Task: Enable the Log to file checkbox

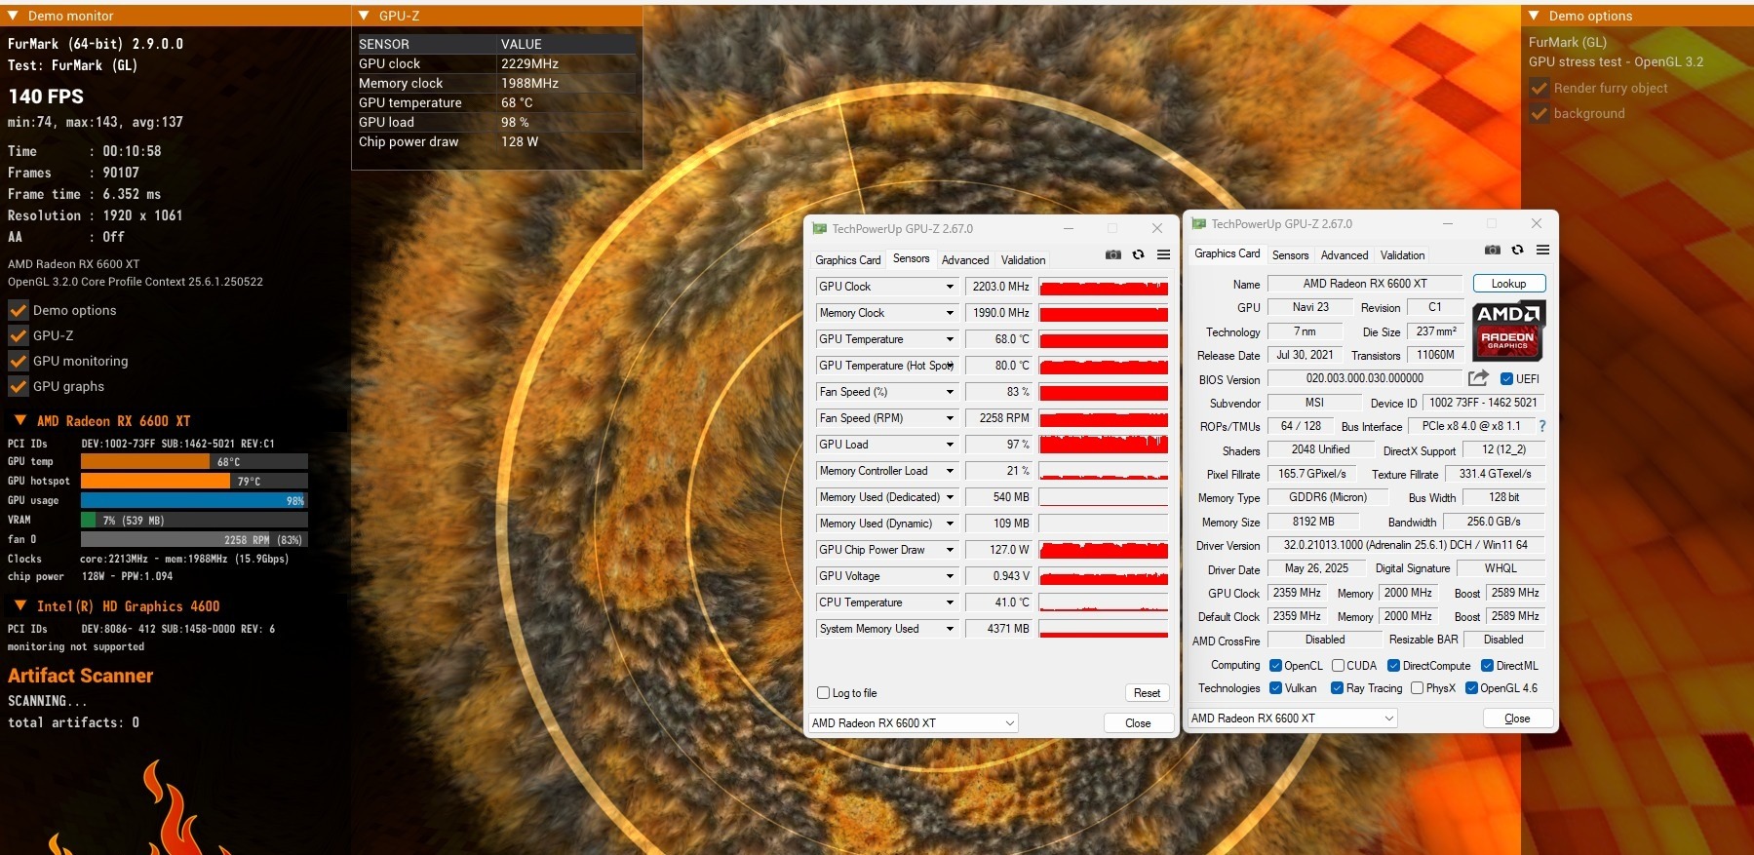Action: pyautogui.click(x=823, y=693)
